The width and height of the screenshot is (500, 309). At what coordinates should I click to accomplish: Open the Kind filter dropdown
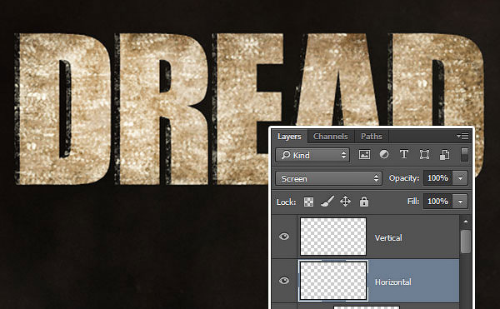[312, 155]
